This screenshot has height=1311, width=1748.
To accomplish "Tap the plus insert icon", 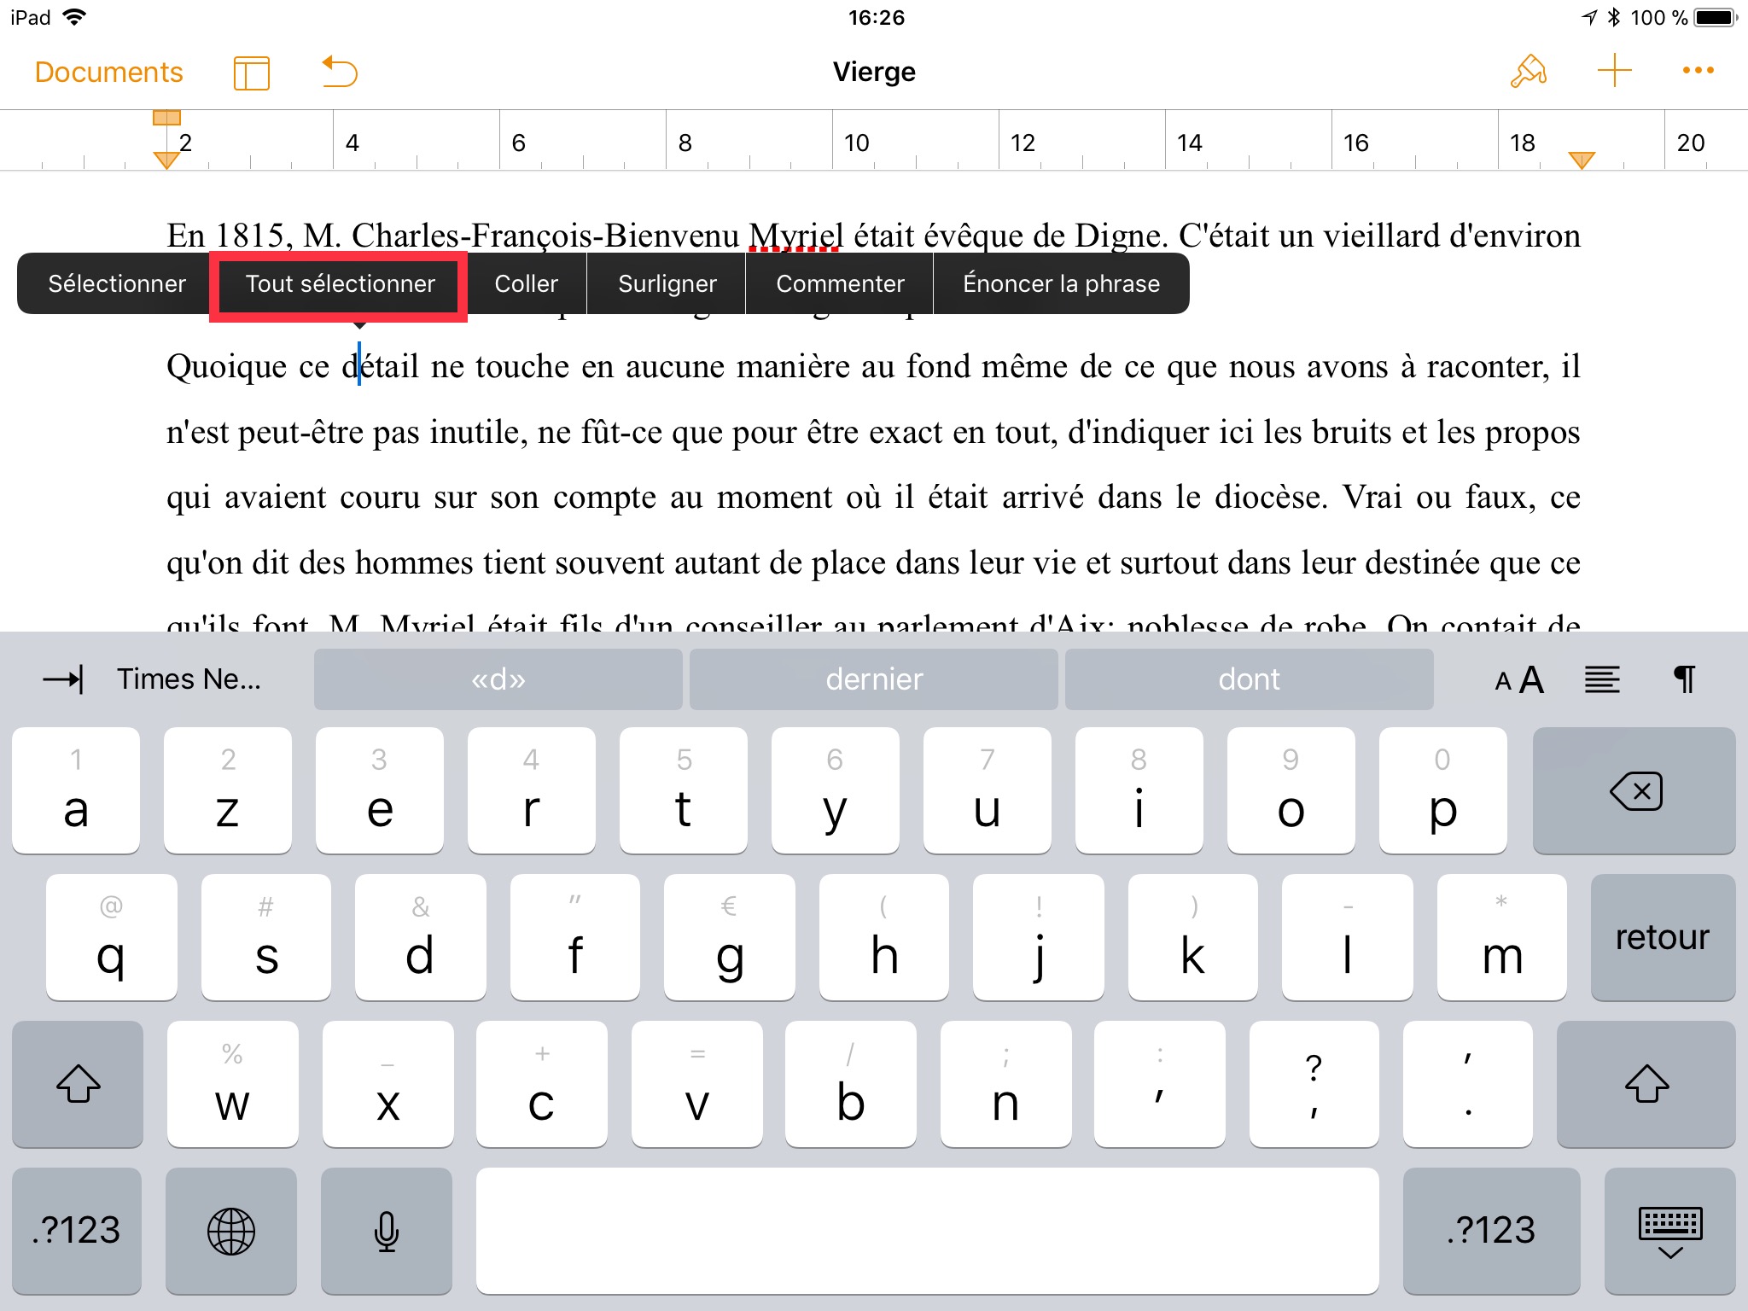I will click(1614, 71).
